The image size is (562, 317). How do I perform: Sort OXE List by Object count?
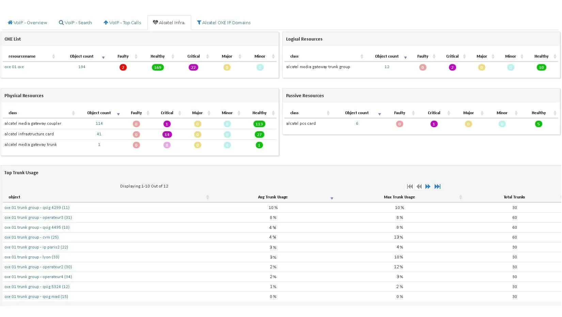pos(103,57)
